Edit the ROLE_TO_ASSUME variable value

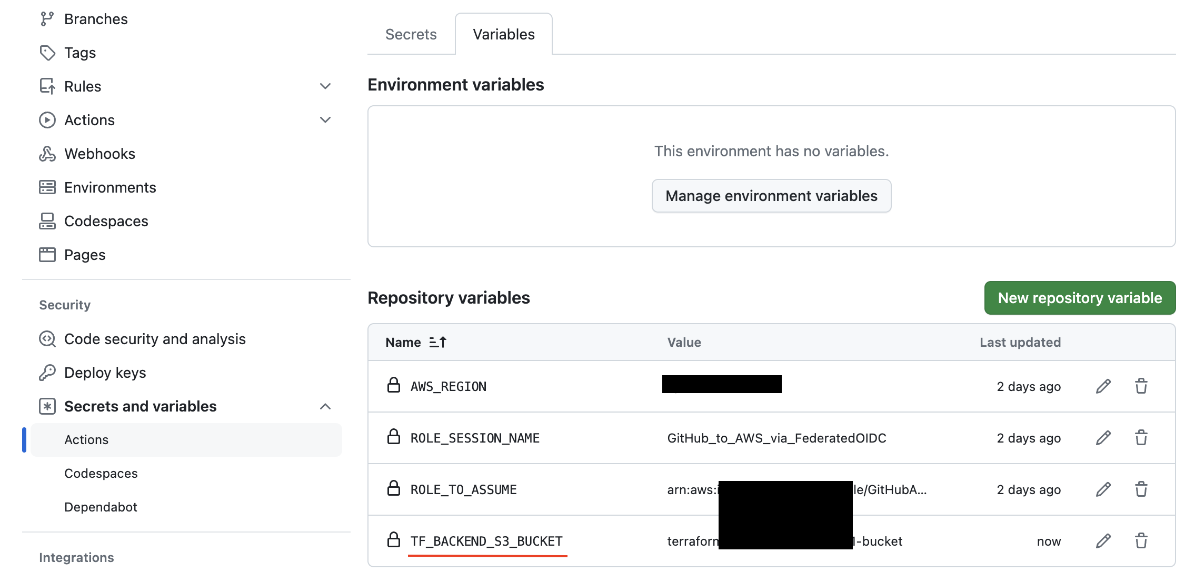[x=1102, y=489]
